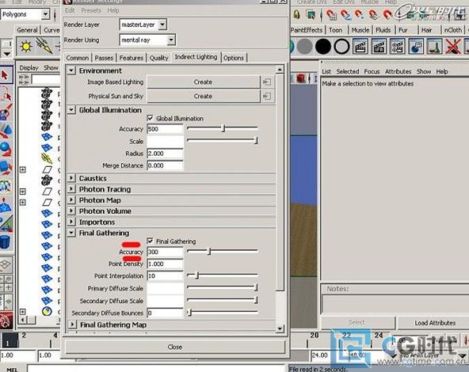469x372 pixels.
Task: Click the Point Density value field
Action: [165, 264]
